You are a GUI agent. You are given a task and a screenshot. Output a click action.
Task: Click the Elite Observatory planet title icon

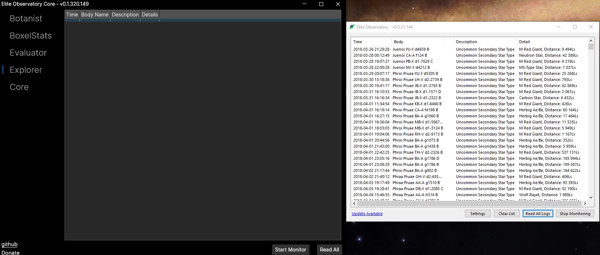[x=352, y=27]
